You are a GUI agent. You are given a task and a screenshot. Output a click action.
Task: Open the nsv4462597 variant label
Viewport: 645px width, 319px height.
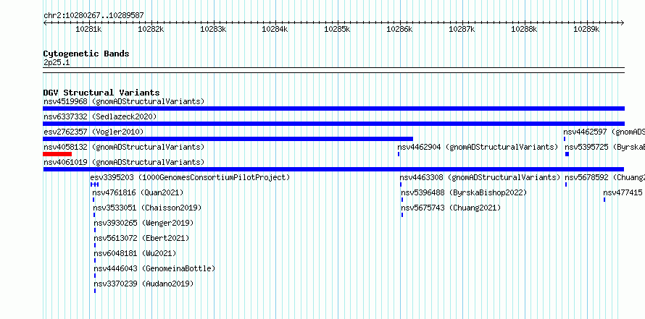[x=604, y=132]
